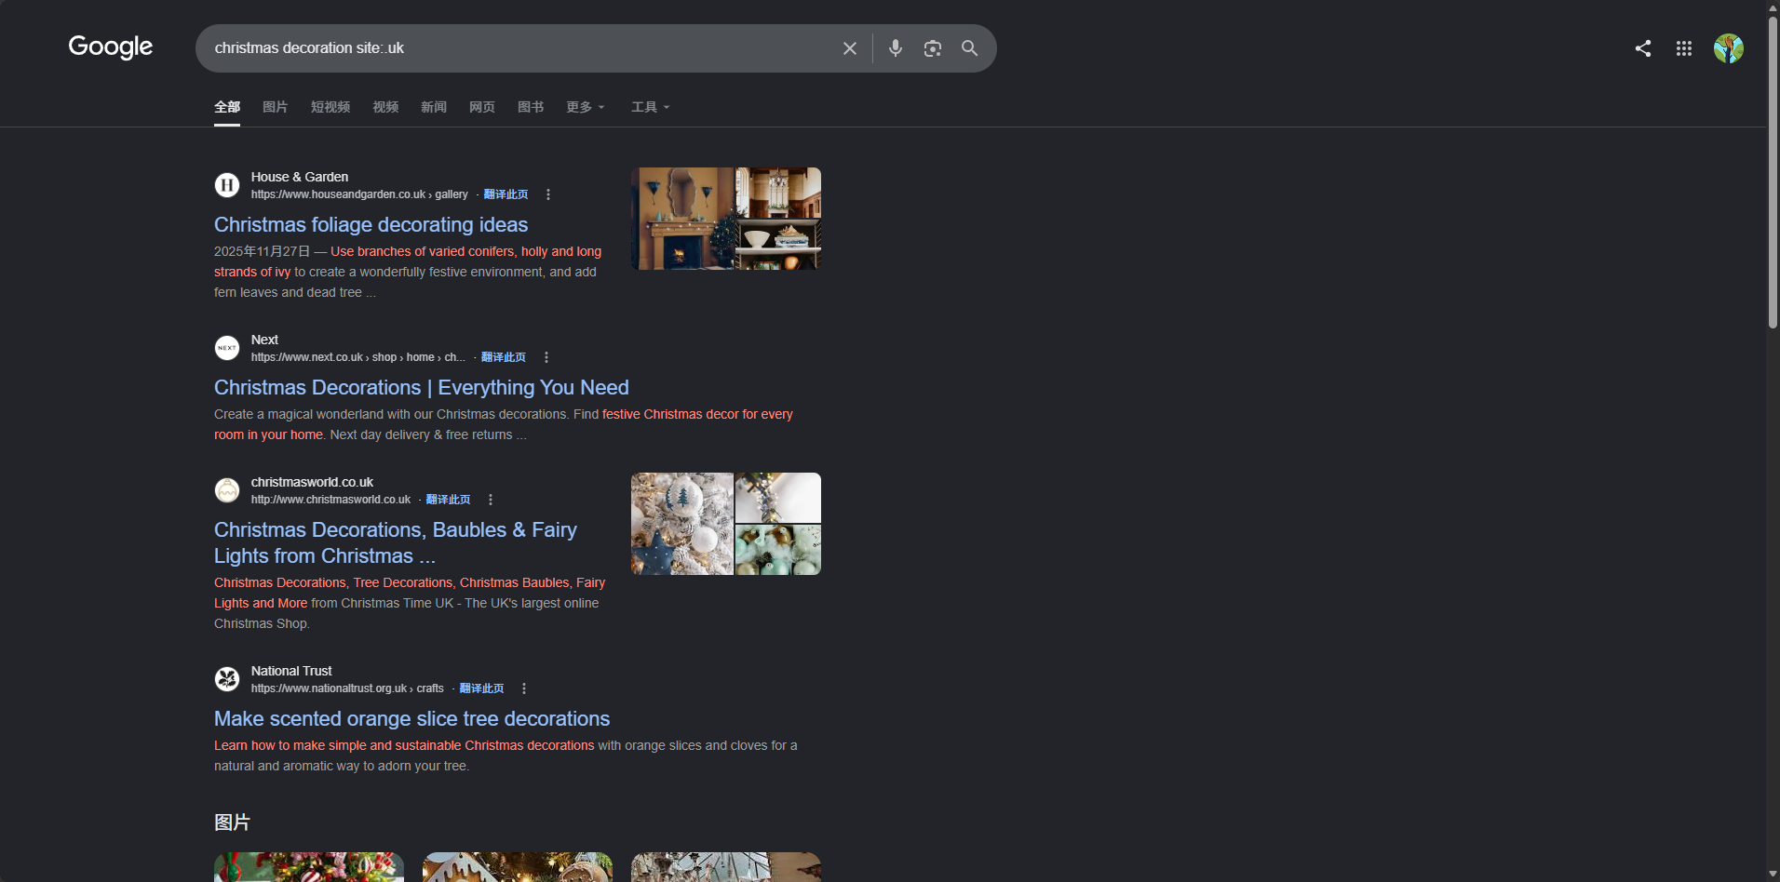Switch to the 图片 tab
Viewport: 1780px width, 882px height.
coord(276,107)
